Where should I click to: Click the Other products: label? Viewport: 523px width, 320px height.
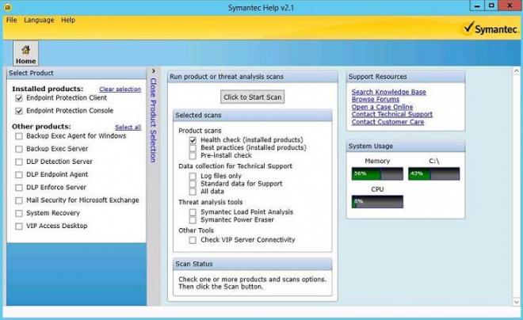41,127
